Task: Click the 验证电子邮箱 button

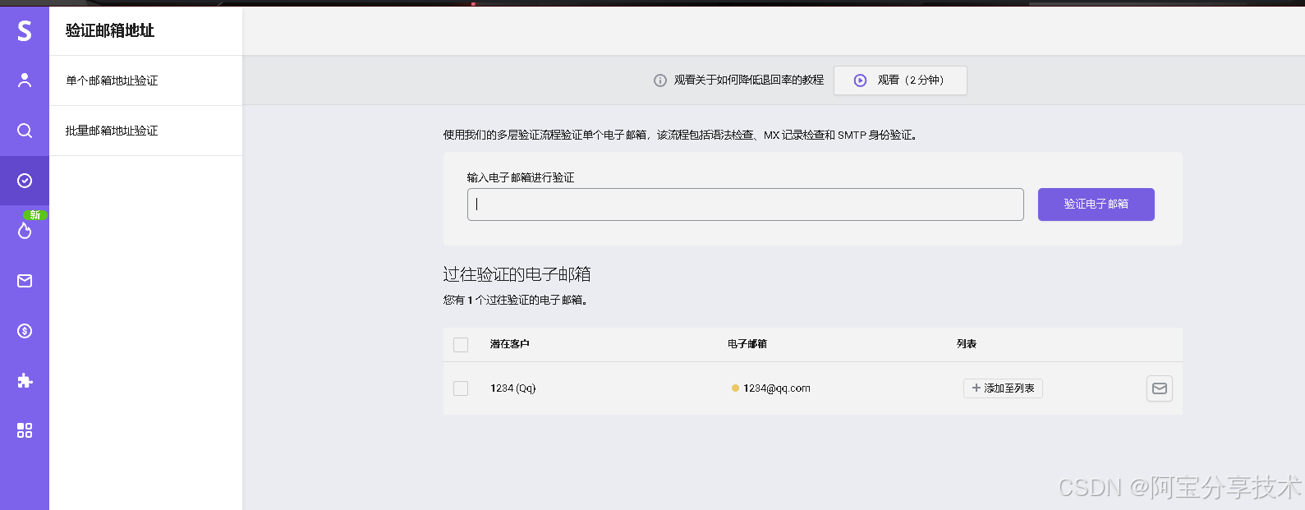Action: (1096, 204)
